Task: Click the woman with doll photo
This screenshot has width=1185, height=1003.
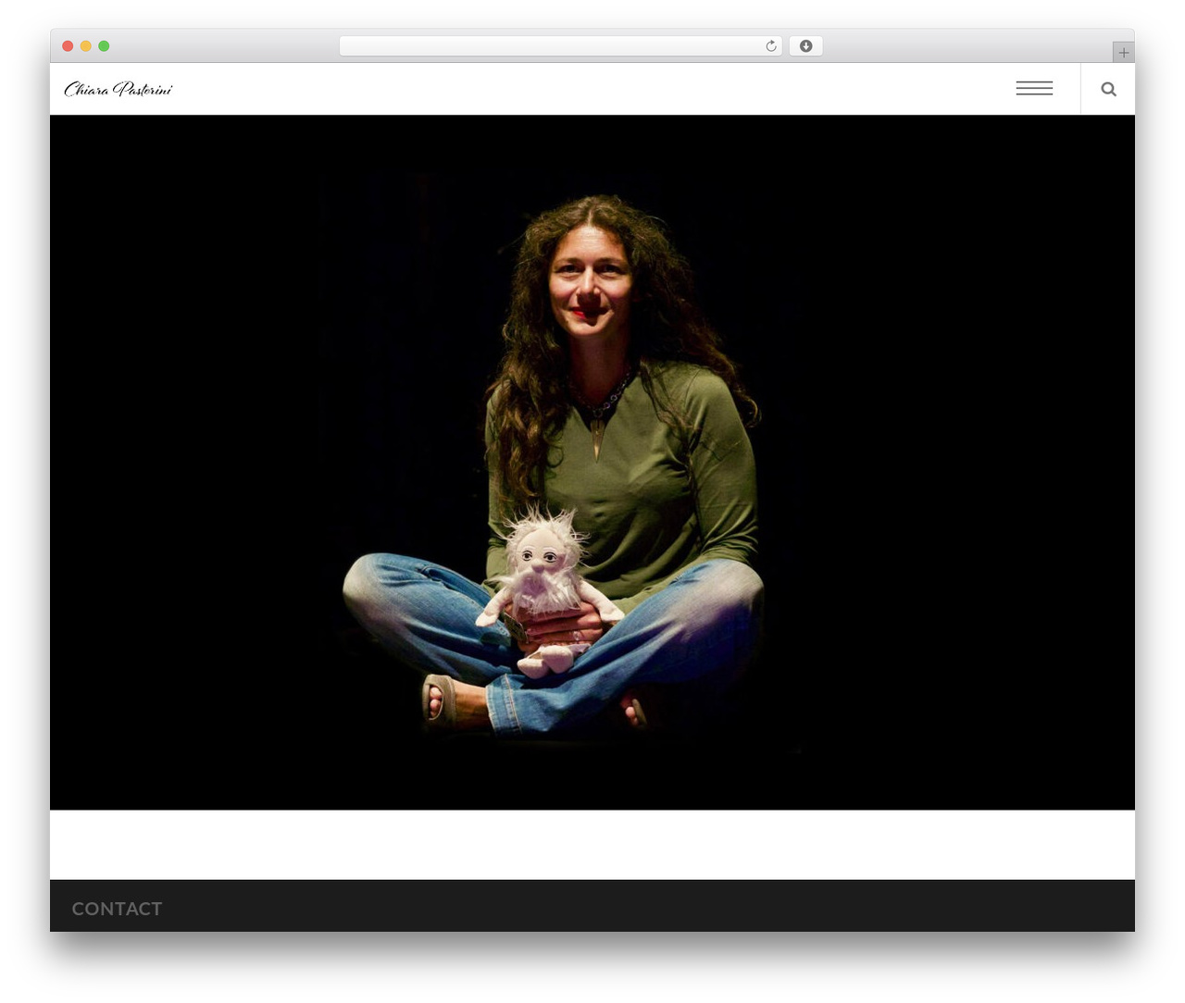Action: click(x=592, y=463)
